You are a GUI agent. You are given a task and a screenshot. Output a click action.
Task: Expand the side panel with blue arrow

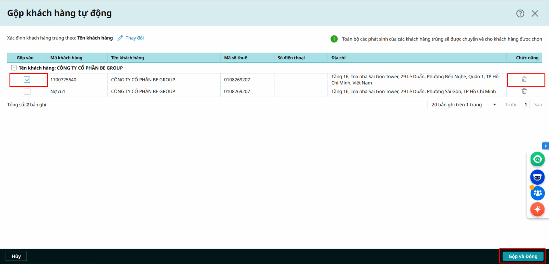545,146
